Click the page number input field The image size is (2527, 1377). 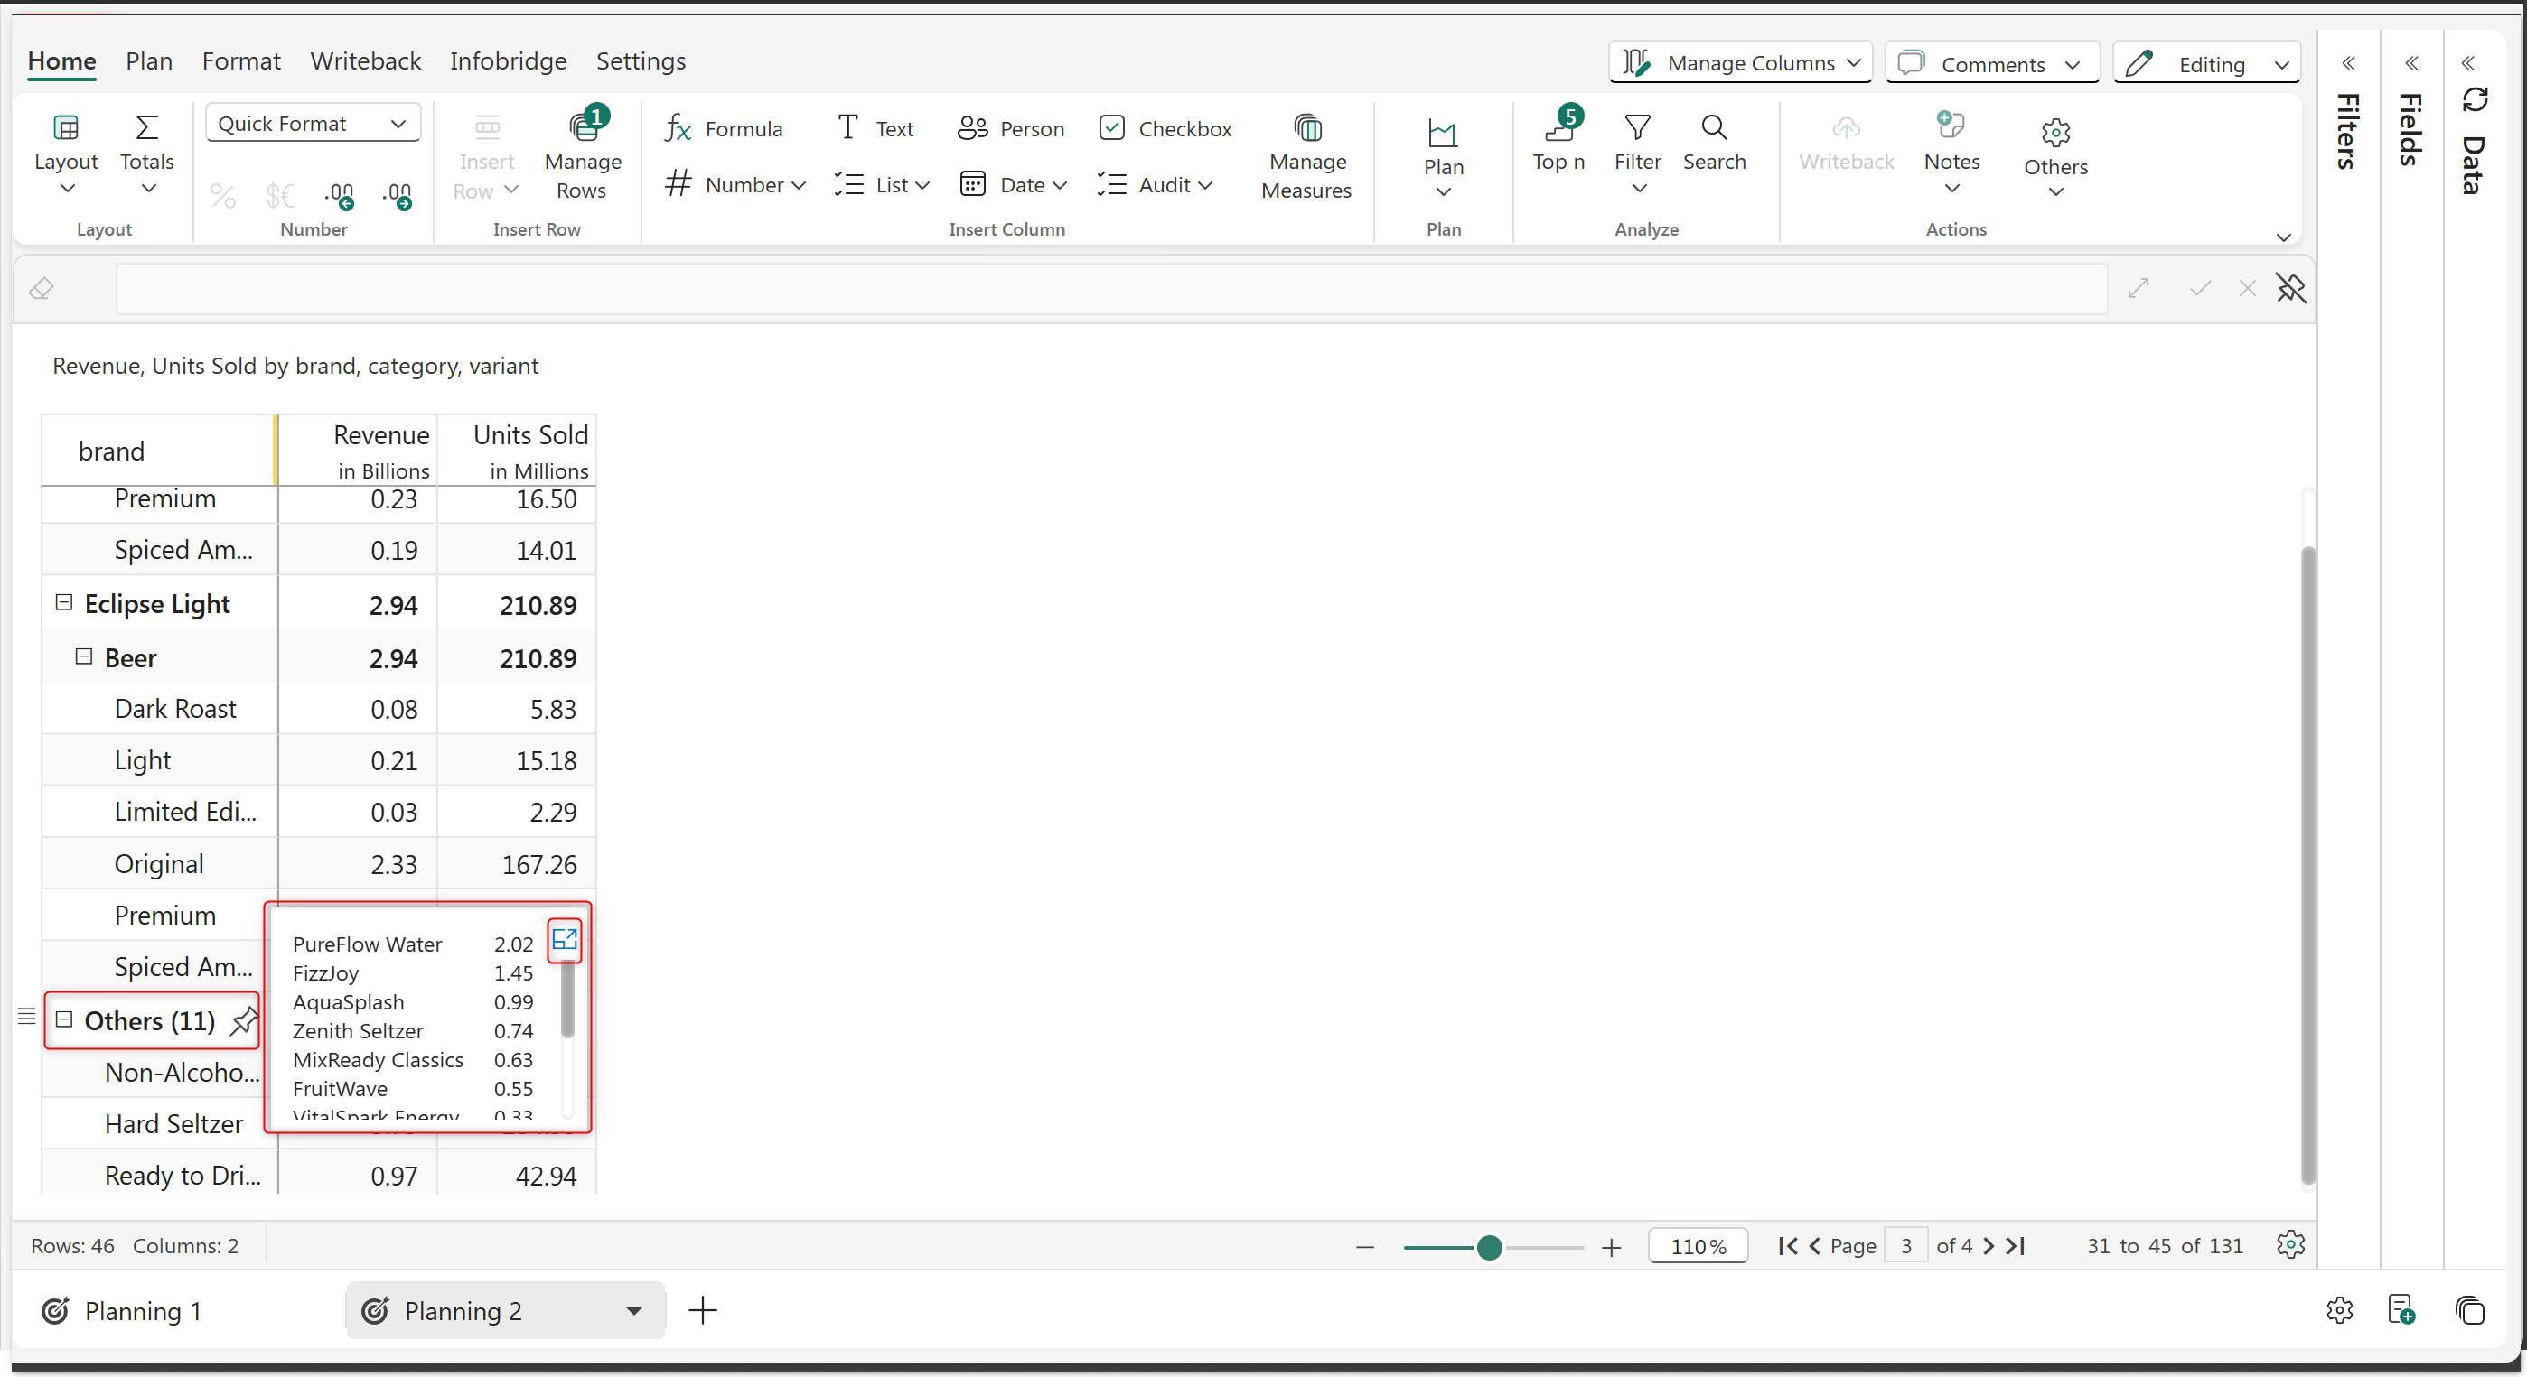pyautogui.click(x=1905, y=1246)
